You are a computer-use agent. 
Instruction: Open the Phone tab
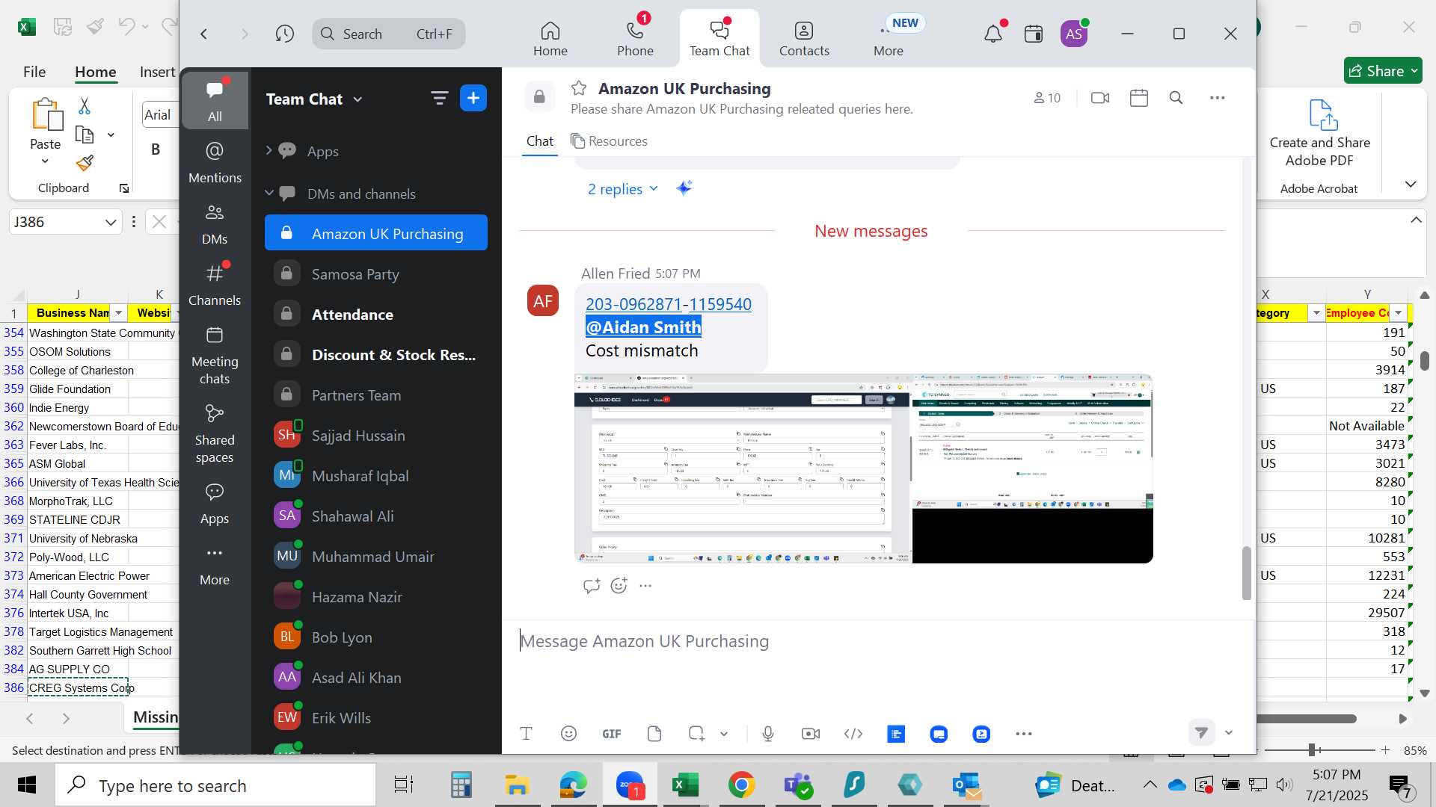pyautogui.click(x=635, y=38)
